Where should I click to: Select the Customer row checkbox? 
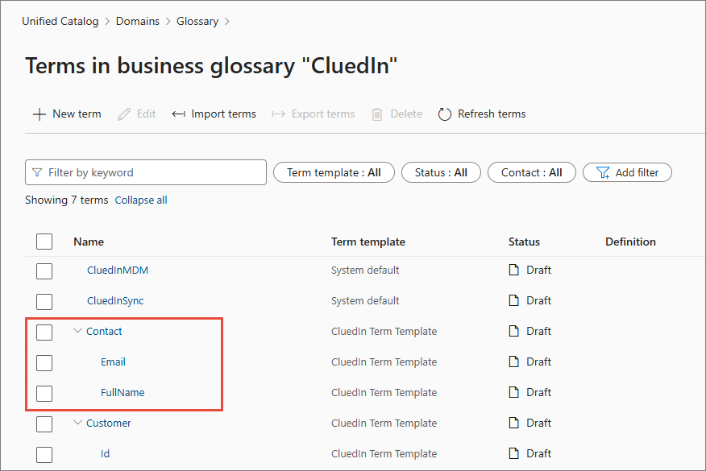pos(44,424)
